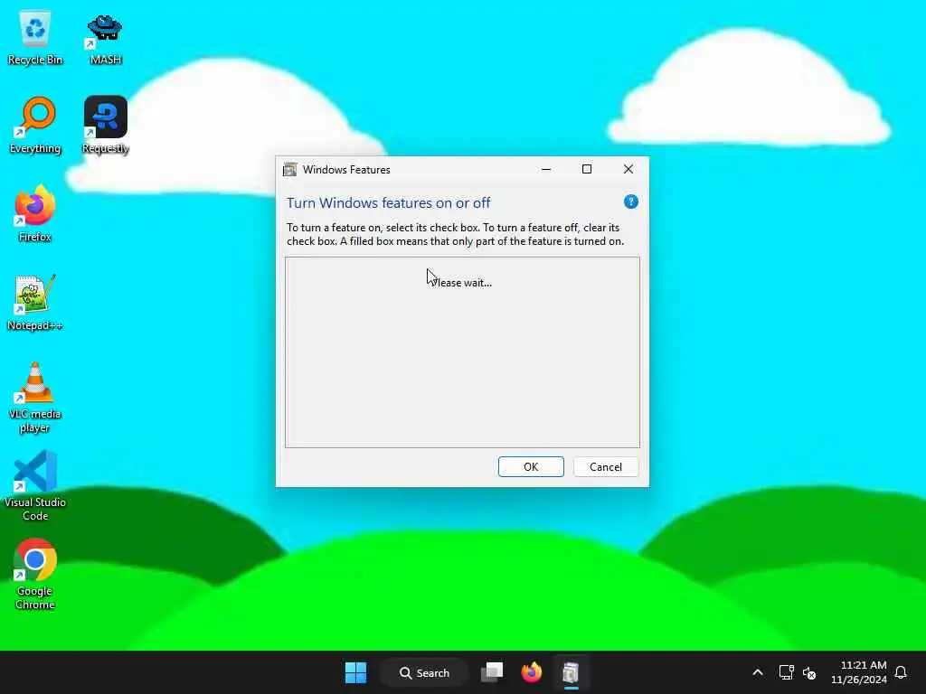Screen dimensions: 926x694
Task: Click the Windows Features taskbar icon
Action: [571, 672]
